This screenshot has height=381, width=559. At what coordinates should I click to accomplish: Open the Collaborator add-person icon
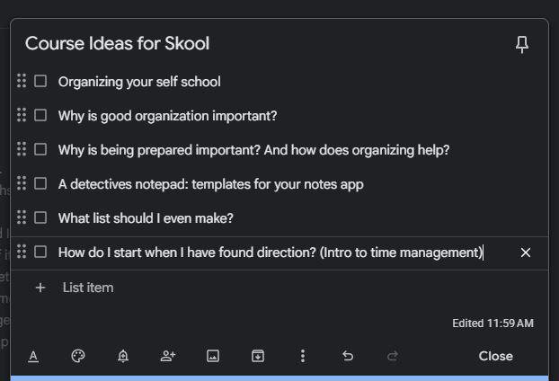point(168,356)
